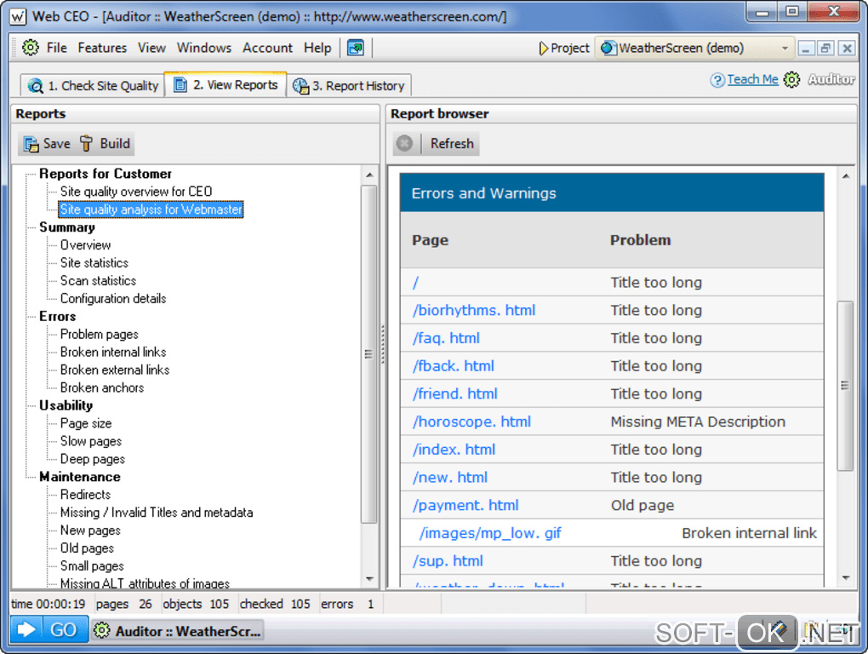Open Broken anchors report

pos(102,387)
